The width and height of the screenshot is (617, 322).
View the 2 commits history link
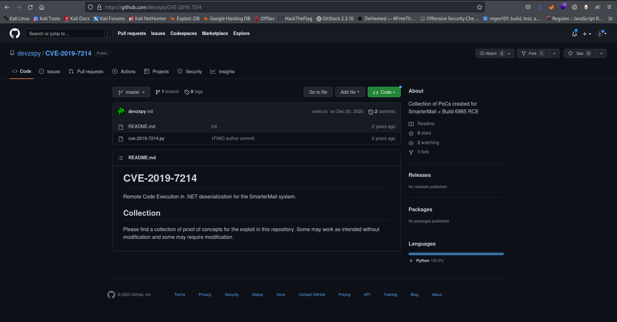coord(382,111)
